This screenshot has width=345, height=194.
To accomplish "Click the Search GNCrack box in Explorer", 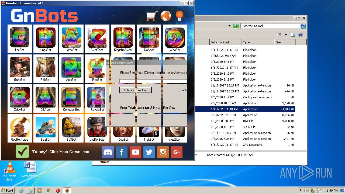I will [x=270, y=26].
